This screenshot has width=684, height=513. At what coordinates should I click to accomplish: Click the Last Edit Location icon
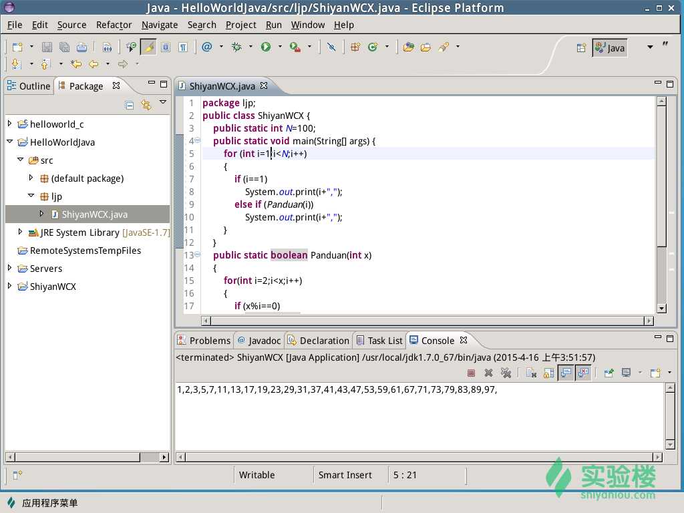[76, 64]
